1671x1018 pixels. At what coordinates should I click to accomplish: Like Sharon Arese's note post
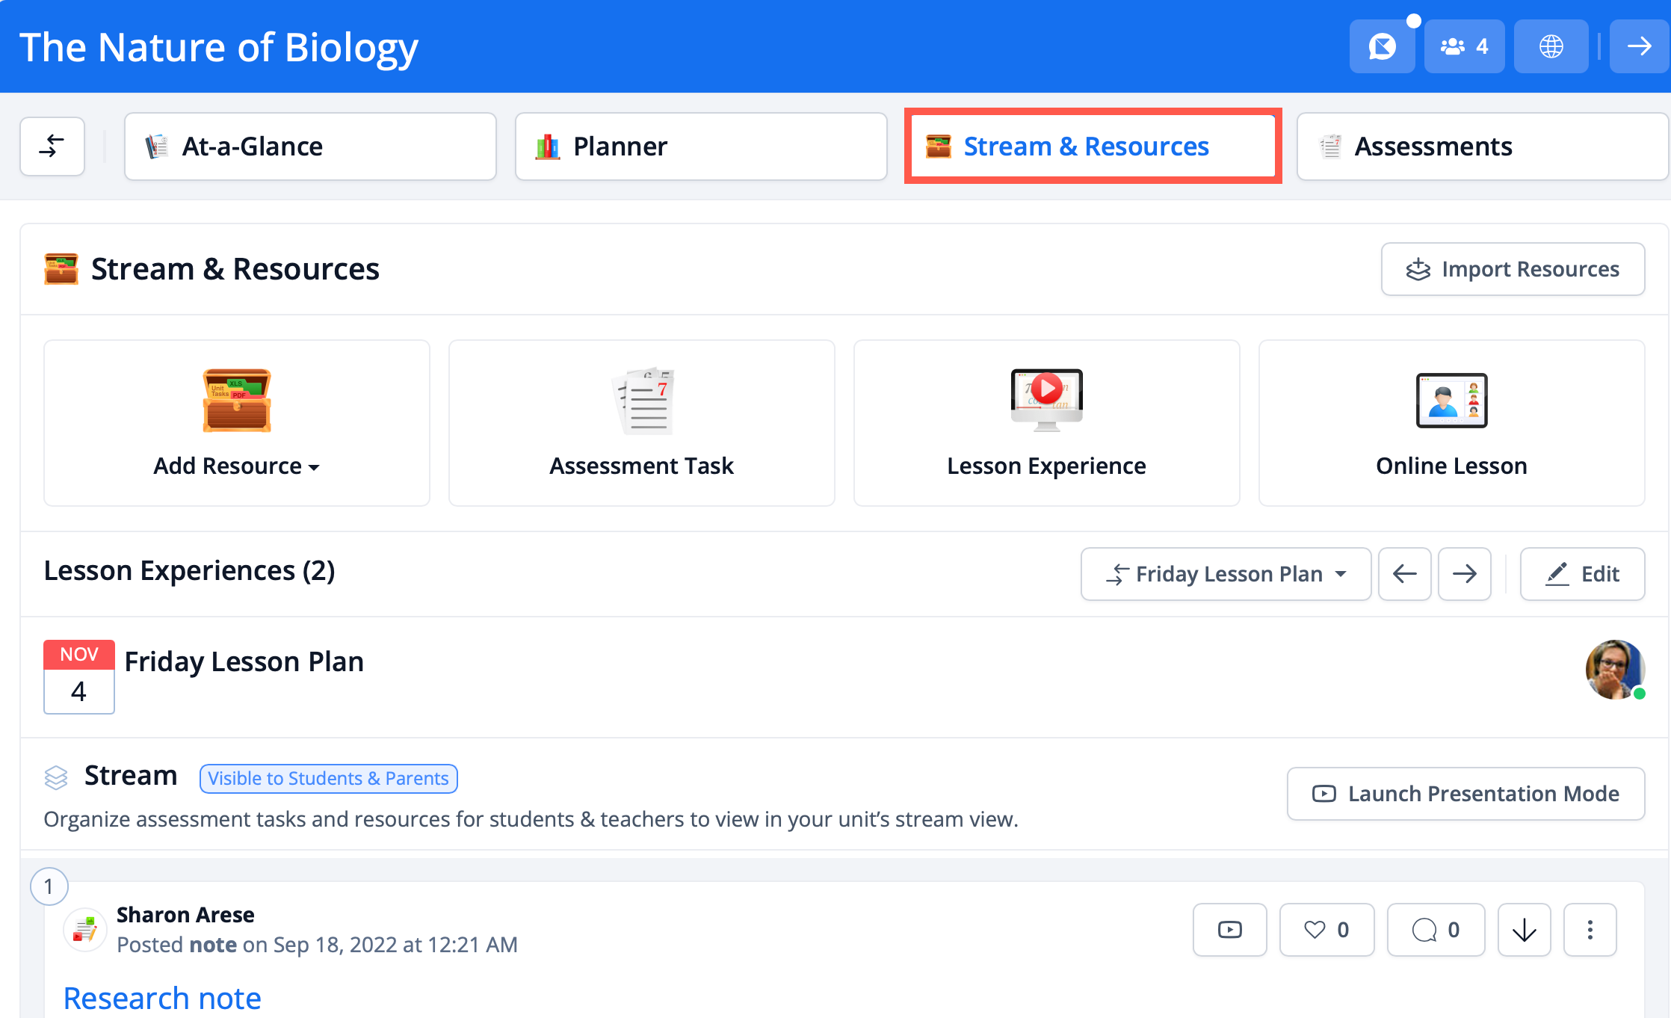[1326, 930]
